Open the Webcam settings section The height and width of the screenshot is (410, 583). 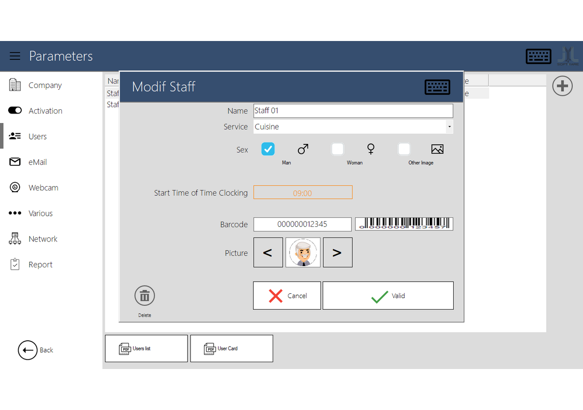pyautogui.click(x=43, y=188)
